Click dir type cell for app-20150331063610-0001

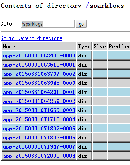(x=84, y=64)
